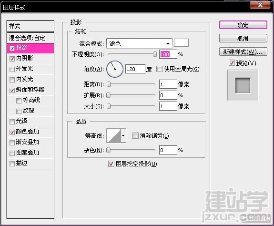Viewport: 274px width, 226px height.
Task: Click the 不透明度 opacity slider handle
Action: click(155, 54)
